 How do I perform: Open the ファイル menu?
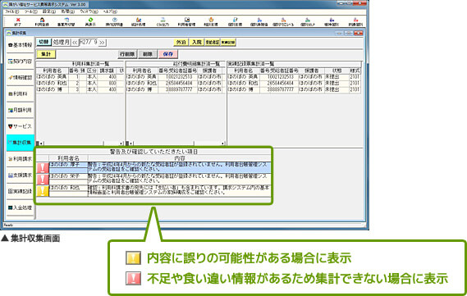tap(12, 11)
